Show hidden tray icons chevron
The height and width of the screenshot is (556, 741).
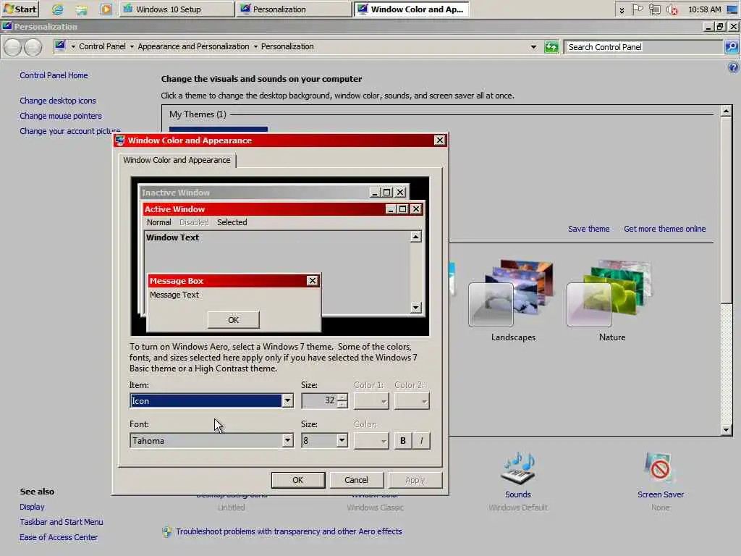pos(622,10)
